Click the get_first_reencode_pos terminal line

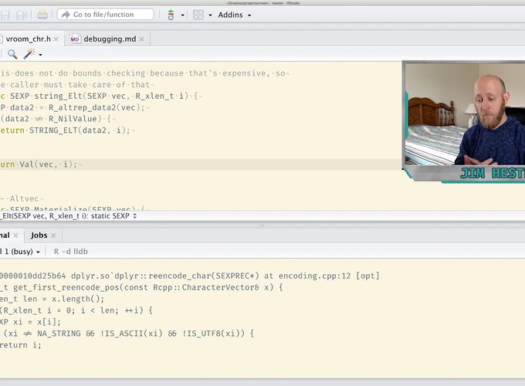pyautogui.click(x=141, y=287)
